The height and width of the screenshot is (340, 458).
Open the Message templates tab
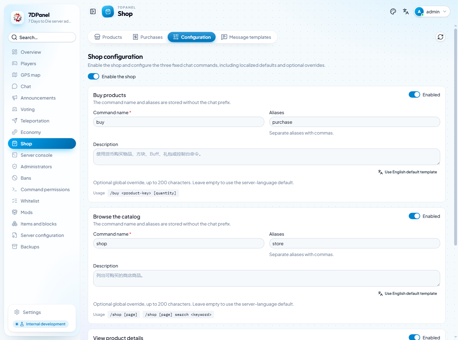(246, 37)
